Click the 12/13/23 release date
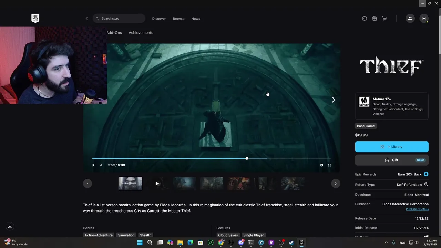Image resolution: width=441 pixels, height=248 pixels. pyautogui.click(x=422, y=218)
